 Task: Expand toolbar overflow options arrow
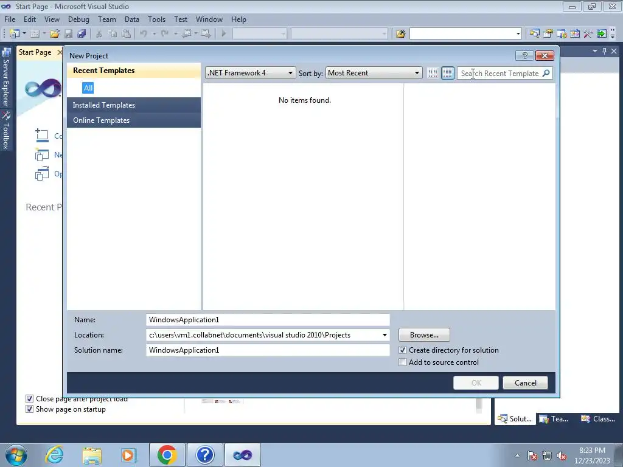pos(613,34)
